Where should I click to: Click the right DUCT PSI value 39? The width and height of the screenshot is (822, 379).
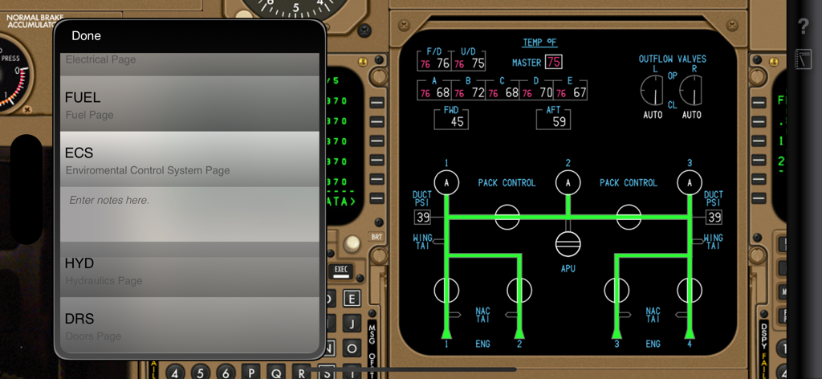click(714, 217)
